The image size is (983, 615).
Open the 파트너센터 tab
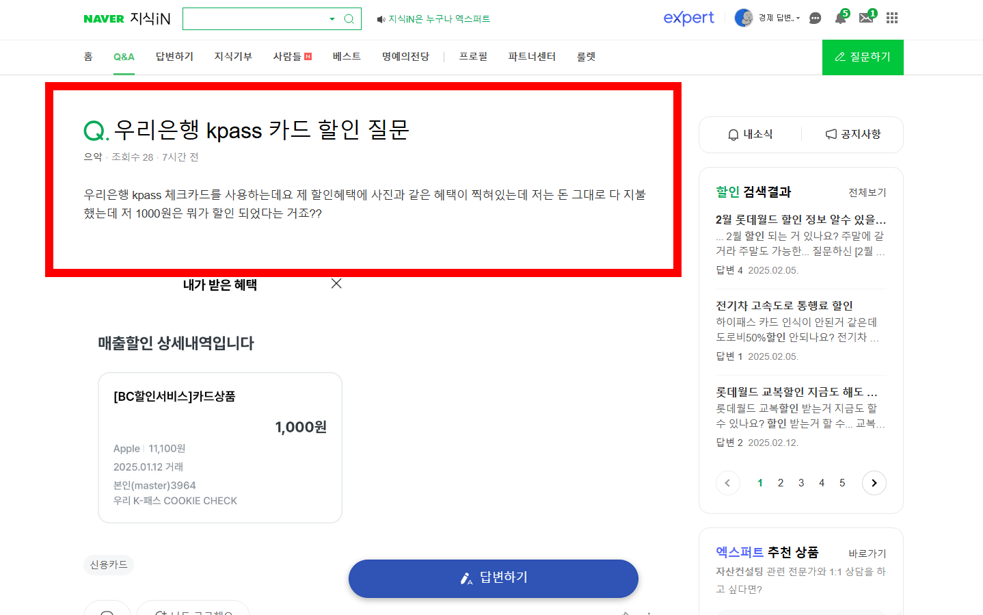[532, 57]
